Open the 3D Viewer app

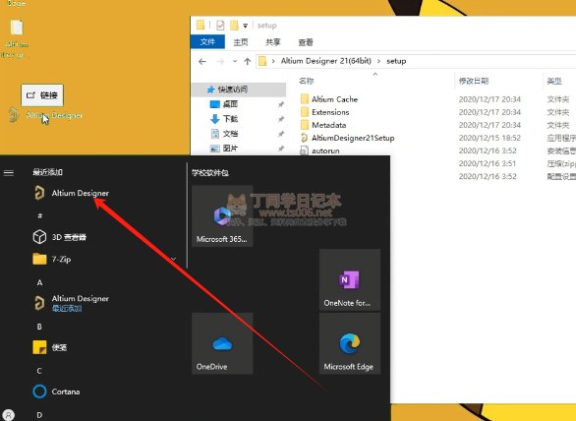point(60,237)
